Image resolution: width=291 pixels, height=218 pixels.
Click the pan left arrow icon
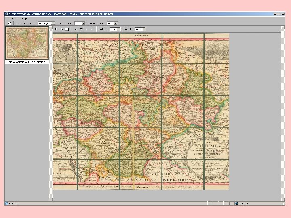click(x=86, y=29)
